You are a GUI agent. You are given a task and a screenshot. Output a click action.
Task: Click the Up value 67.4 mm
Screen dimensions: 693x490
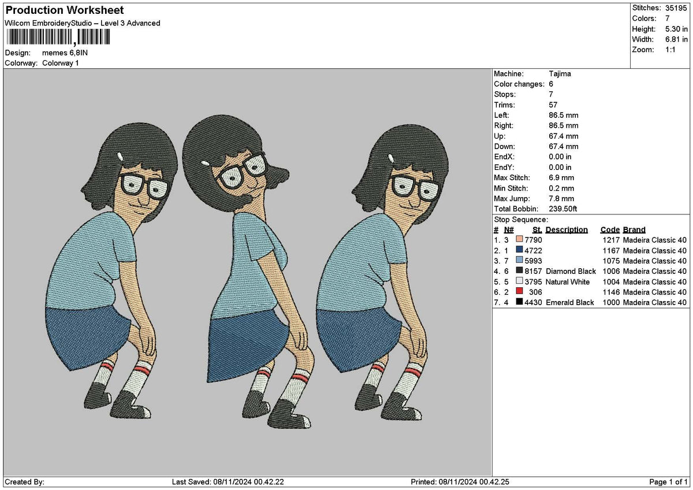[x=563, y=136]
